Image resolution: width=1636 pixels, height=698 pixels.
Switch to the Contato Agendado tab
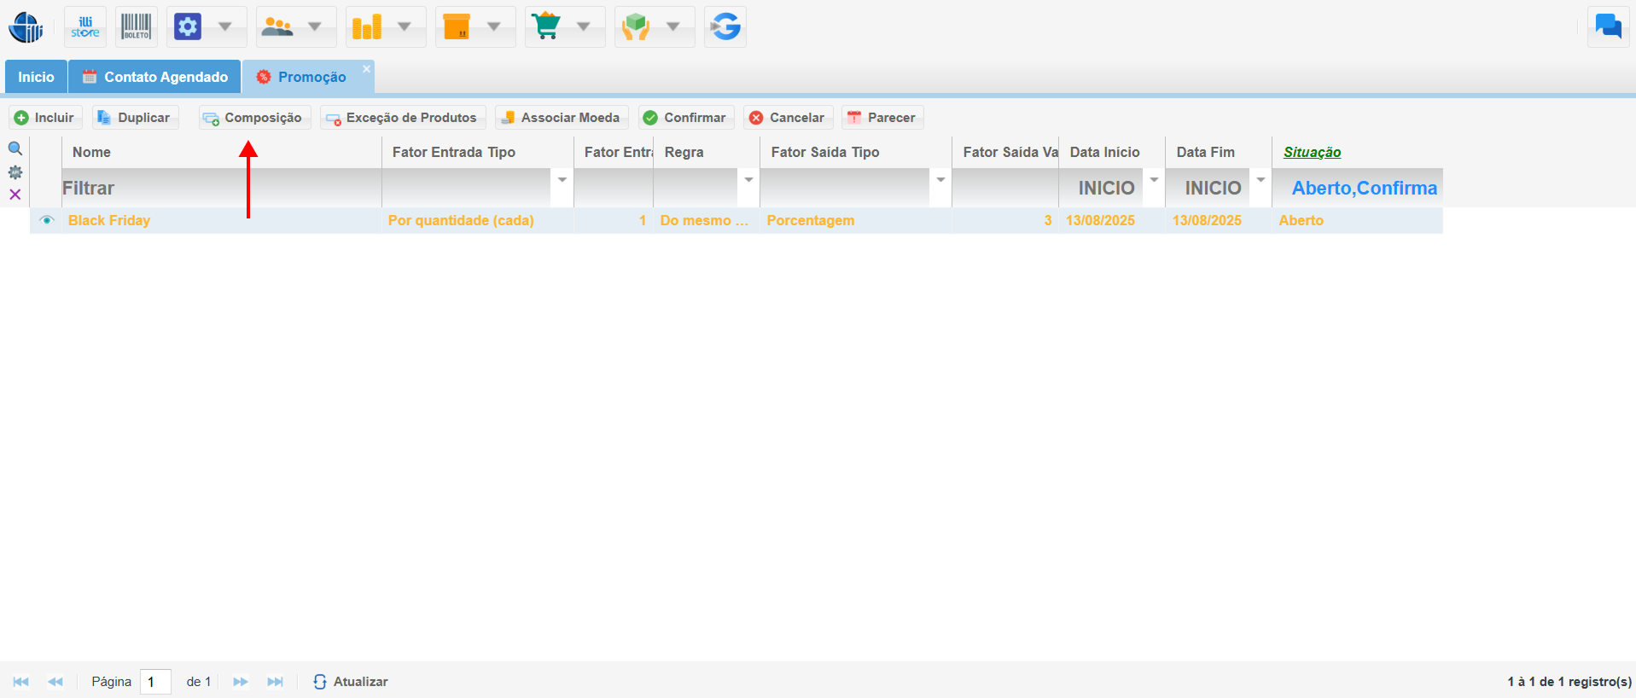[154, 77]
